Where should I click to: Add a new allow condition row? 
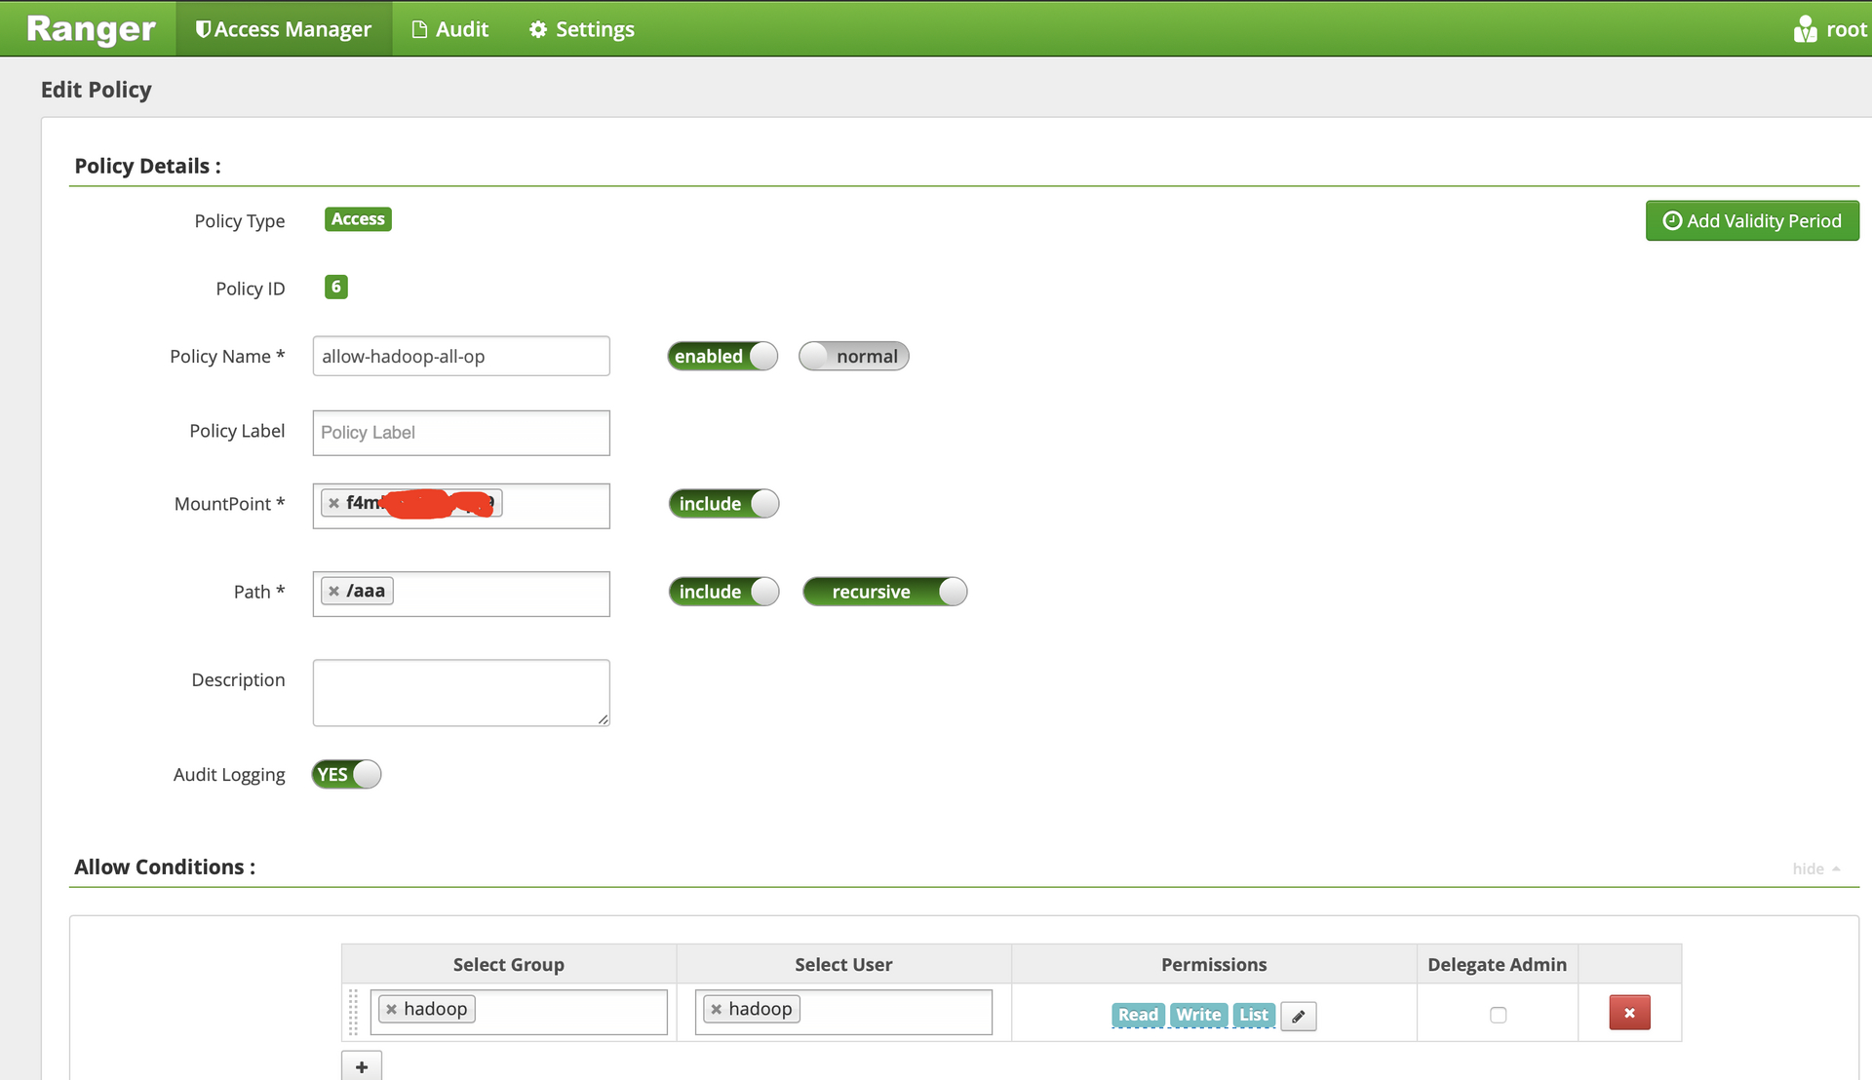click(362, 1066)
